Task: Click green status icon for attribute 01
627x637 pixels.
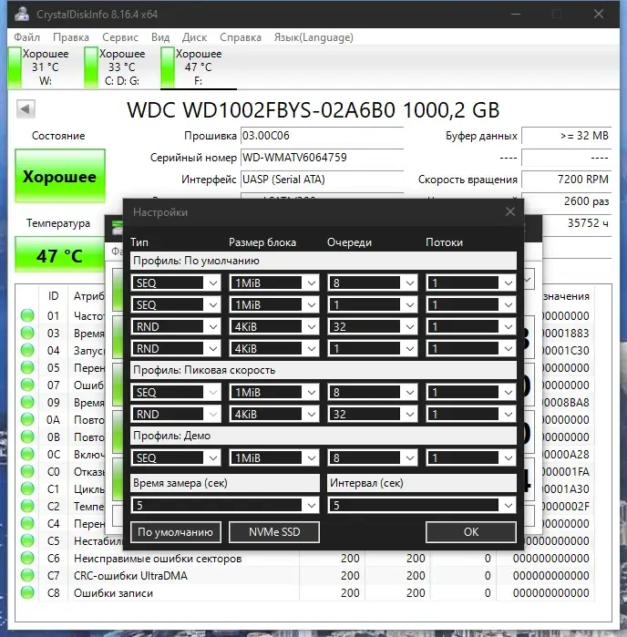Action: click(x=27, y=315)
